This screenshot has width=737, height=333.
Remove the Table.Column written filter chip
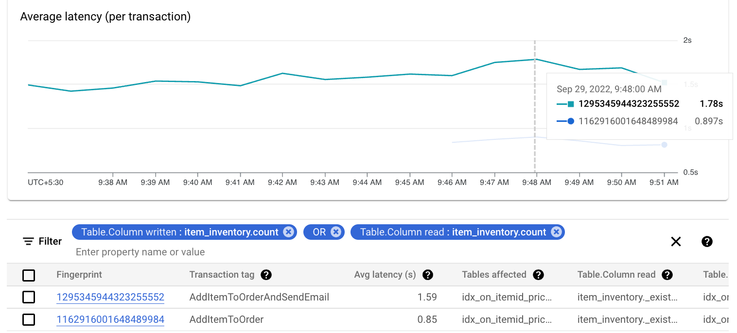click(x=289, y=232)
